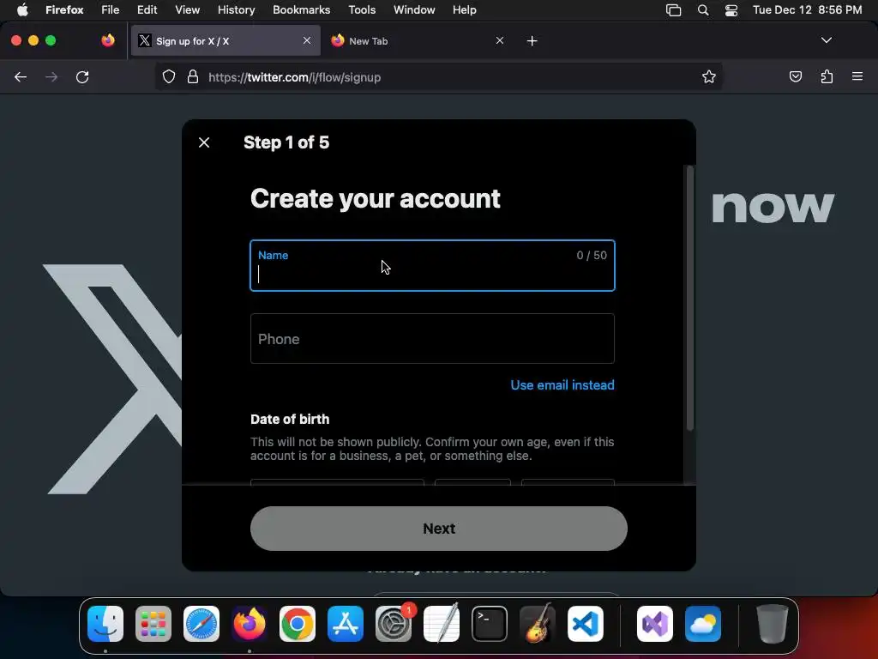This screenshot has width=878, height=659.
Task: Open the Tools menu
Action: point(362,10)
